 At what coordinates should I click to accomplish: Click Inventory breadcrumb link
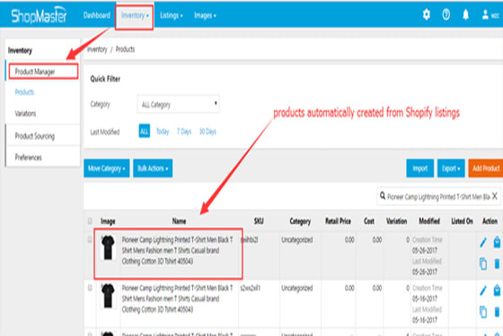97,49
